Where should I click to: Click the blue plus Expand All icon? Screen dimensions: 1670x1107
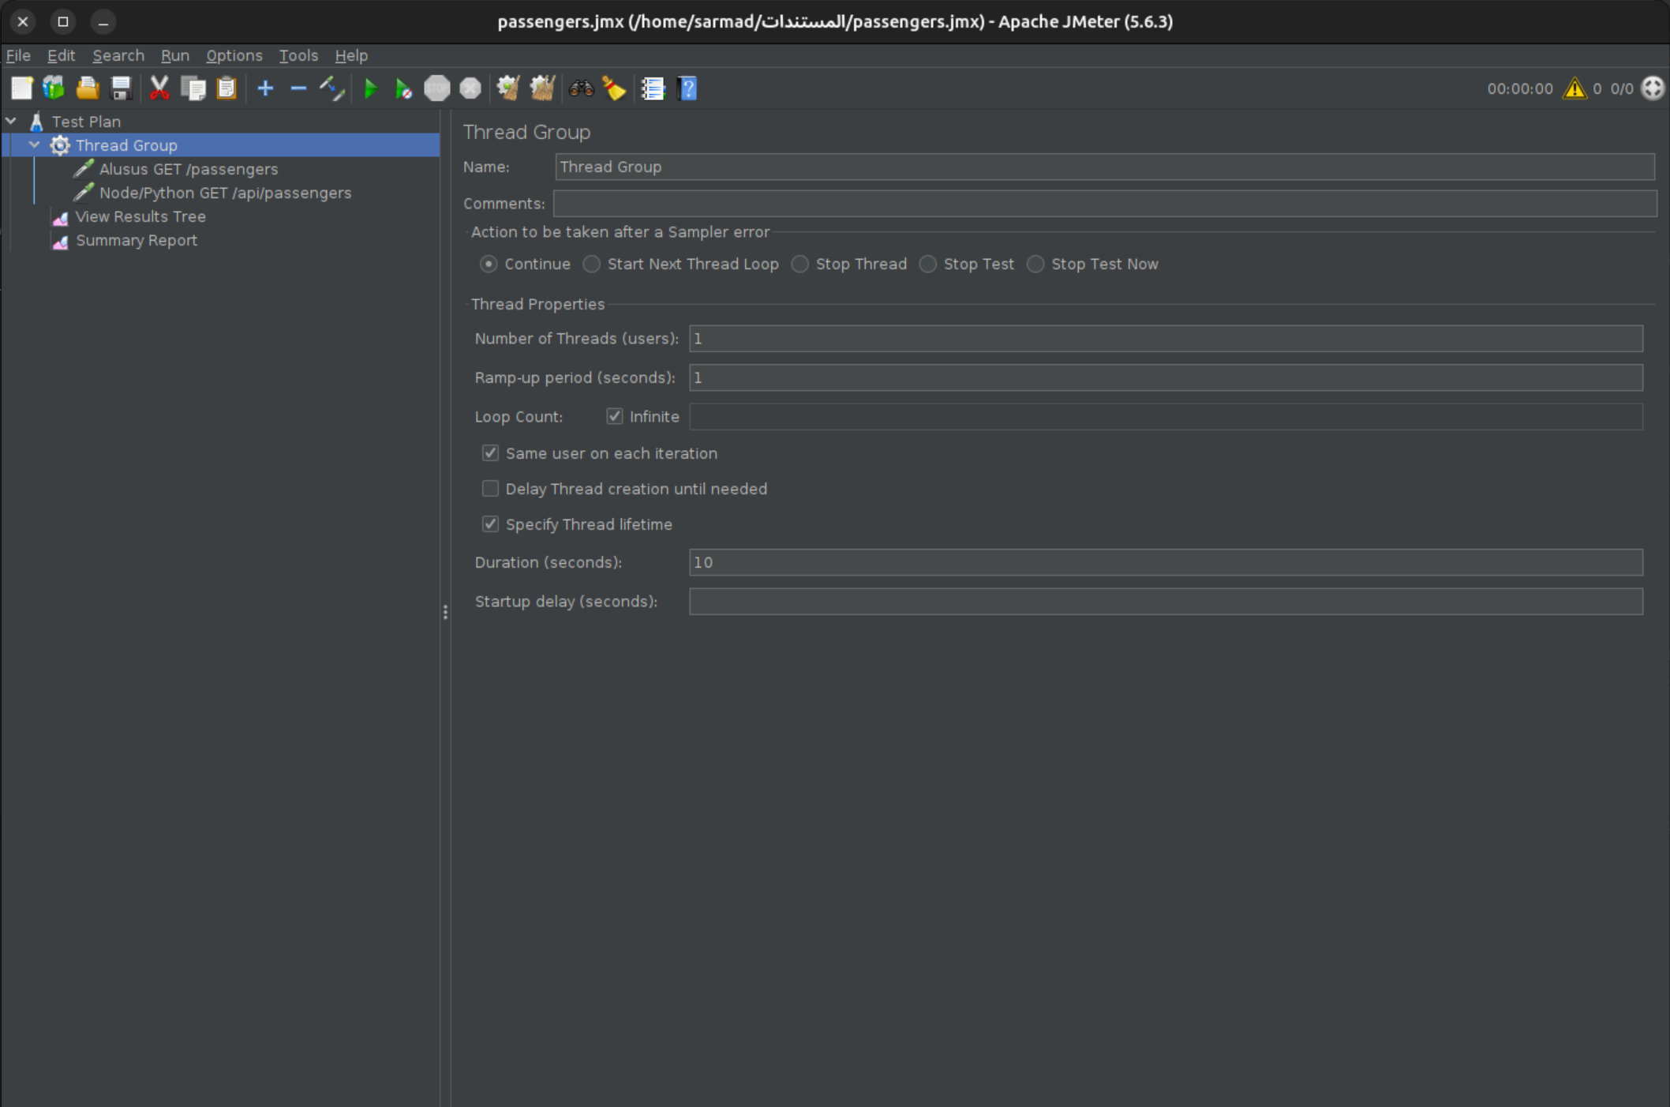pyautogui.click(x=265, y=88)
